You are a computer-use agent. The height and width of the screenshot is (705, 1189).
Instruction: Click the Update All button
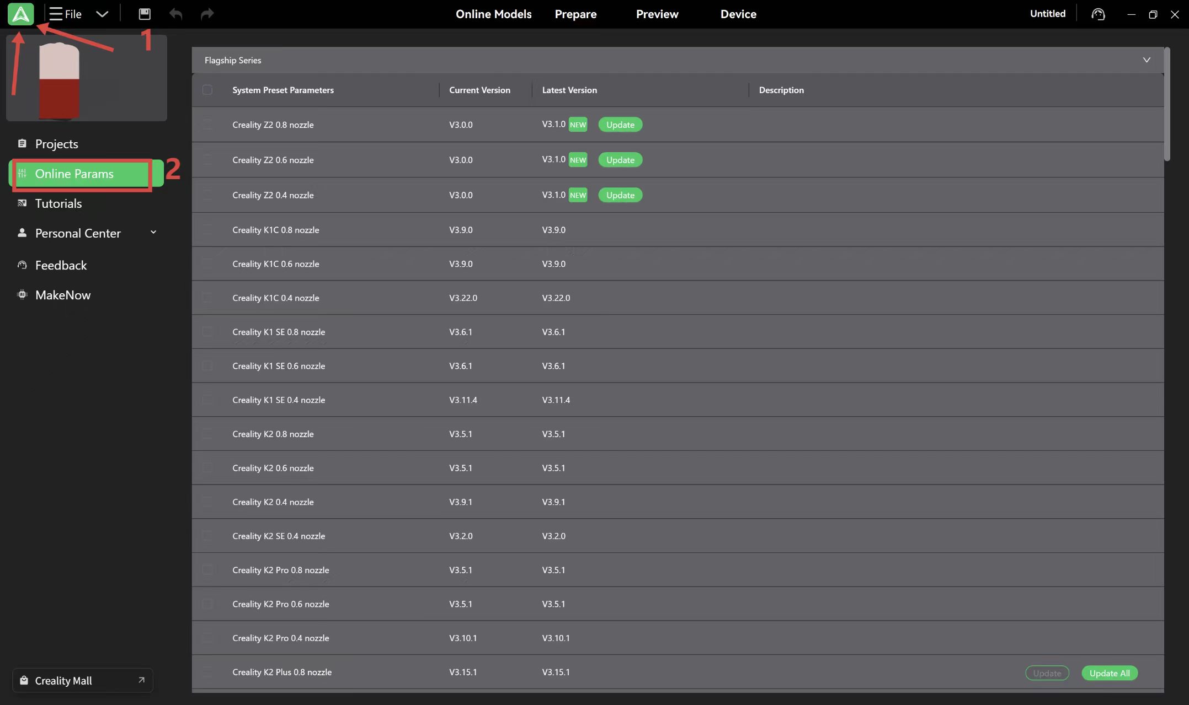1110,673
